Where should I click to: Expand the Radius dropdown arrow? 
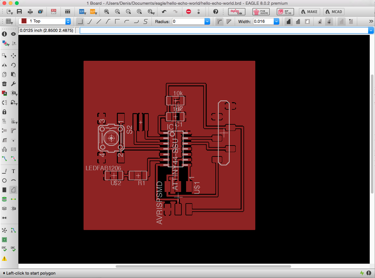pos(207,22)
